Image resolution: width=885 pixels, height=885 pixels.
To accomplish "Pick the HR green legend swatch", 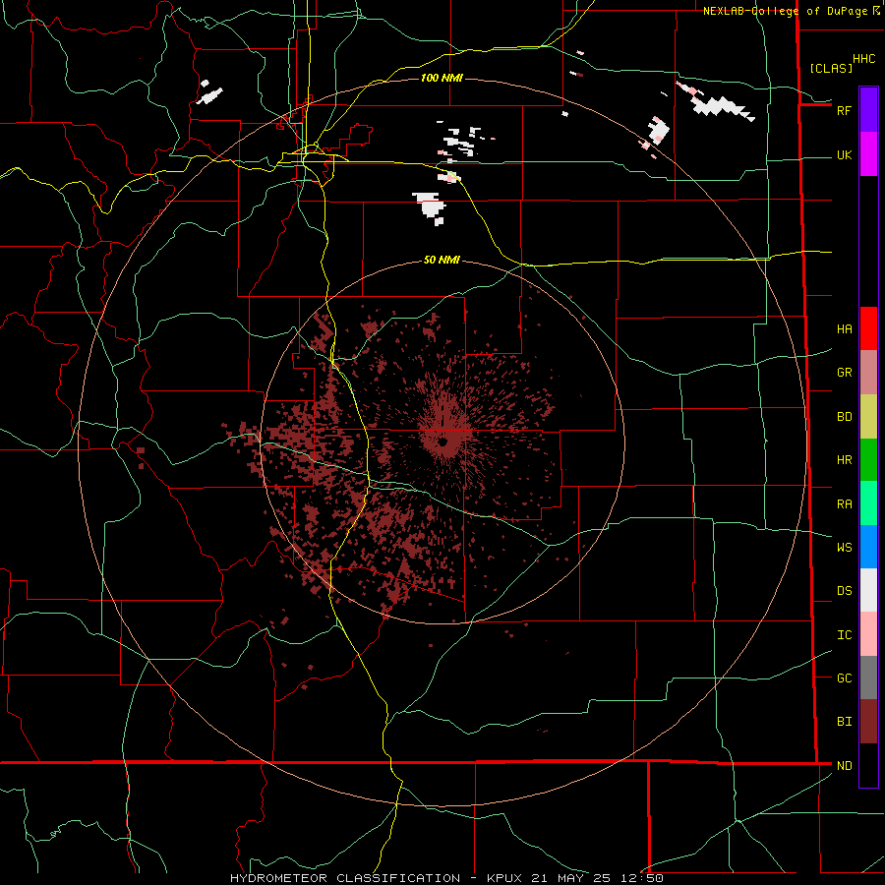I will [x=868, y=460].
